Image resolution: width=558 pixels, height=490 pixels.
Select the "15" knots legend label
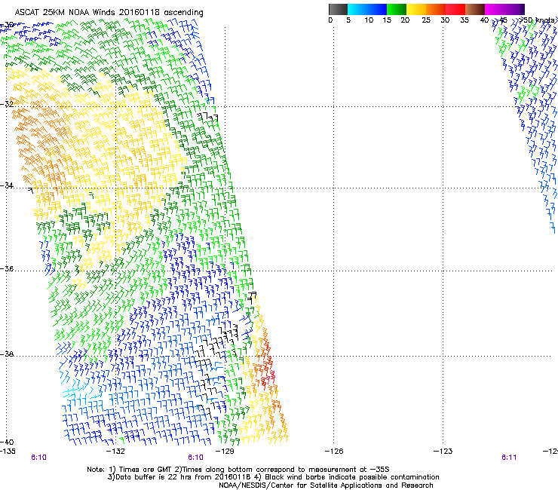[x=387, y=20]
